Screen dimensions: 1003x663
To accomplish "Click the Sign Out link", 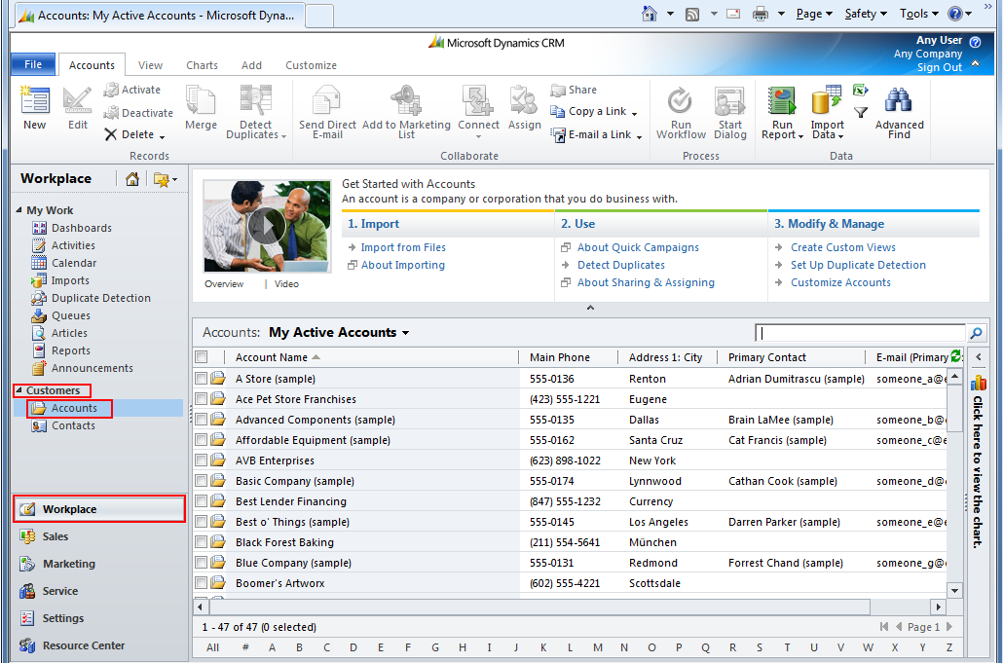I will click(x=939, y=67).
